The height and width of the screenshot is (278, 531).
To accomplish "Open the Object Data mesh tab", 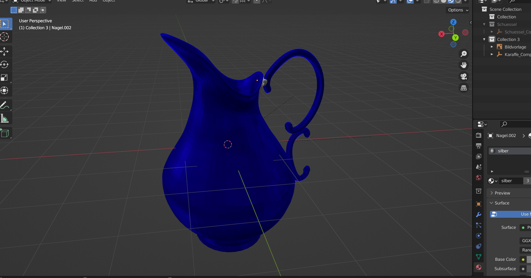I will [x=478, y=257].
